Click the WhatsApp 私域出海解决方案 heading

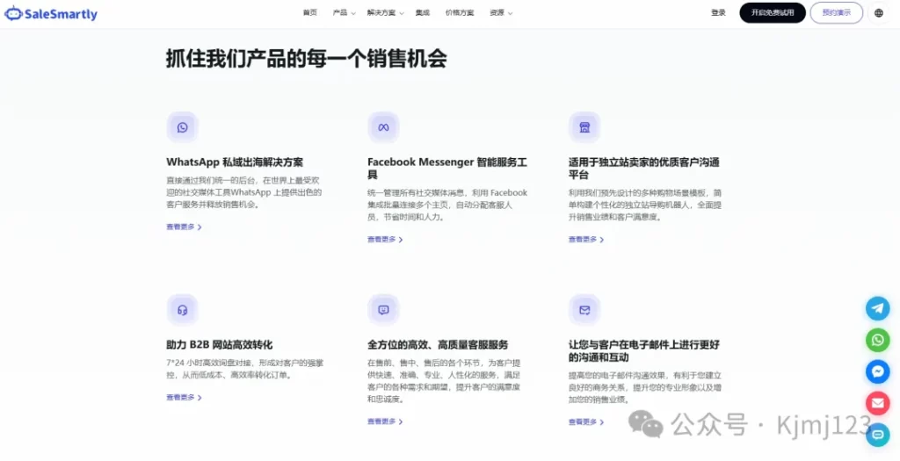235,162
